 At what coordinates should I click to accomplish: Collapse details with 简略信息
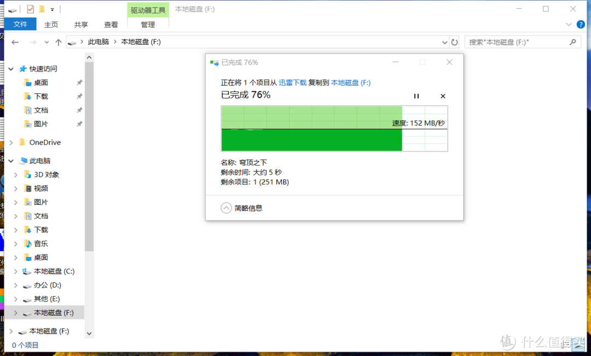click(x=242, y=208)
